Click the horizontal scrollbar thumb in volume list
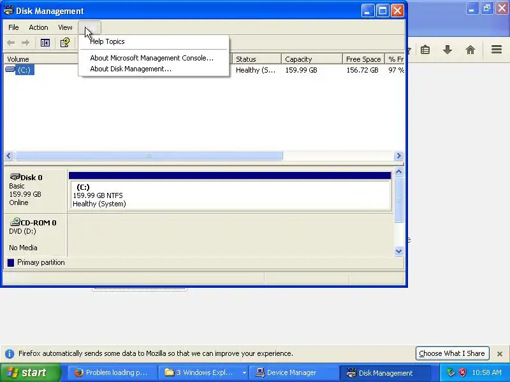 tap(149, 156)
